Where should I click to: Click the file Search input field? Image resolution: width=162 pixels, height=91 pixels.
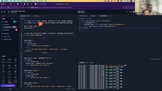coord(9,16)
